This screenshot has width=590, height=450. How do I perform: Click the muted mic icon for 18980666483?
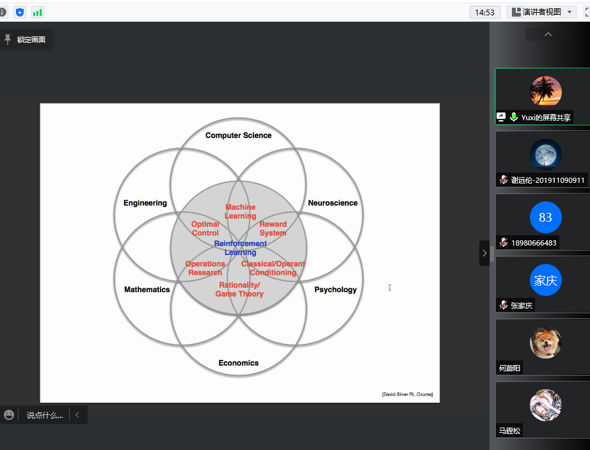(x=504, y=243)
